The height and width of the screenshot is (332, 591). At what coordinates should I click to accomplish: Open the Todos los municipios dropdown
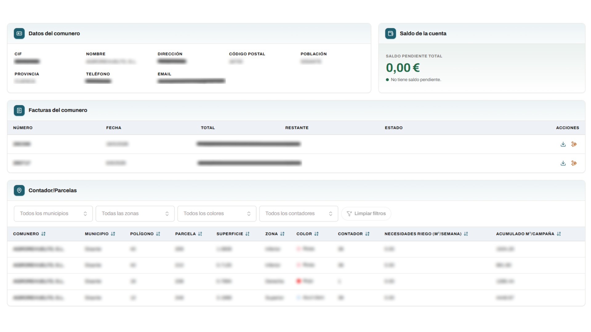(53, 214)
